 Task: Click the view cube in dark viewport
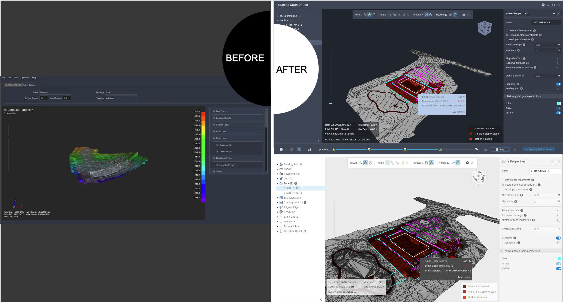[x=484, y=28]
